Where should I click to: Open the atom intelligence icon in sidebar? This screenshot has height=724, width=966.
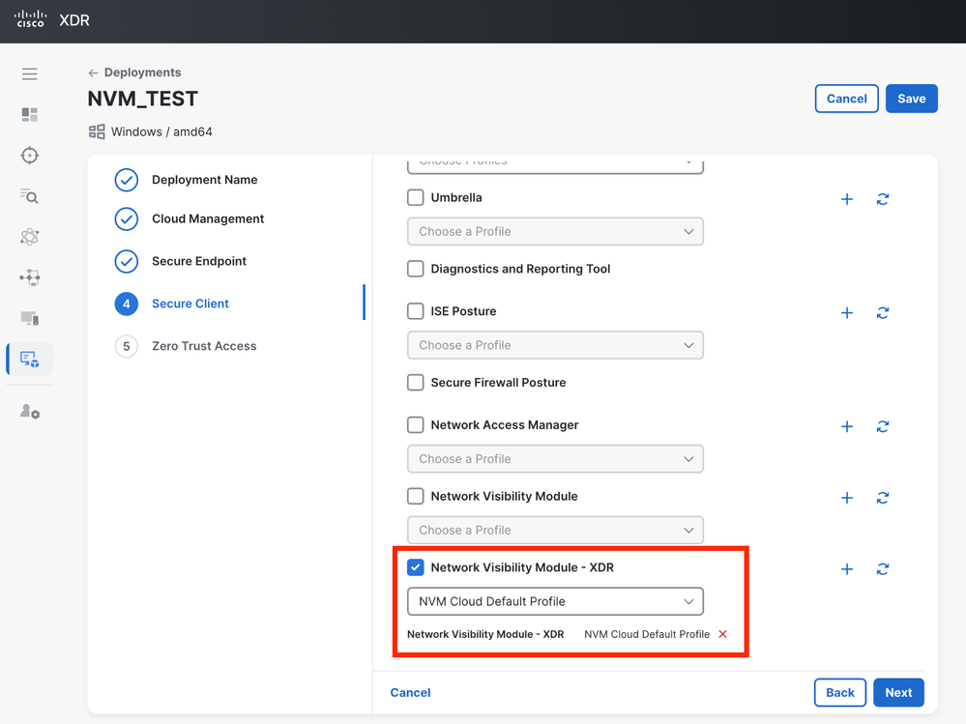coord(30,237)
